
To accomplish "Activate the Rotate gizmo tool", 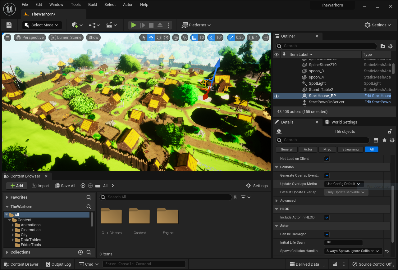I will pos(159,38).
